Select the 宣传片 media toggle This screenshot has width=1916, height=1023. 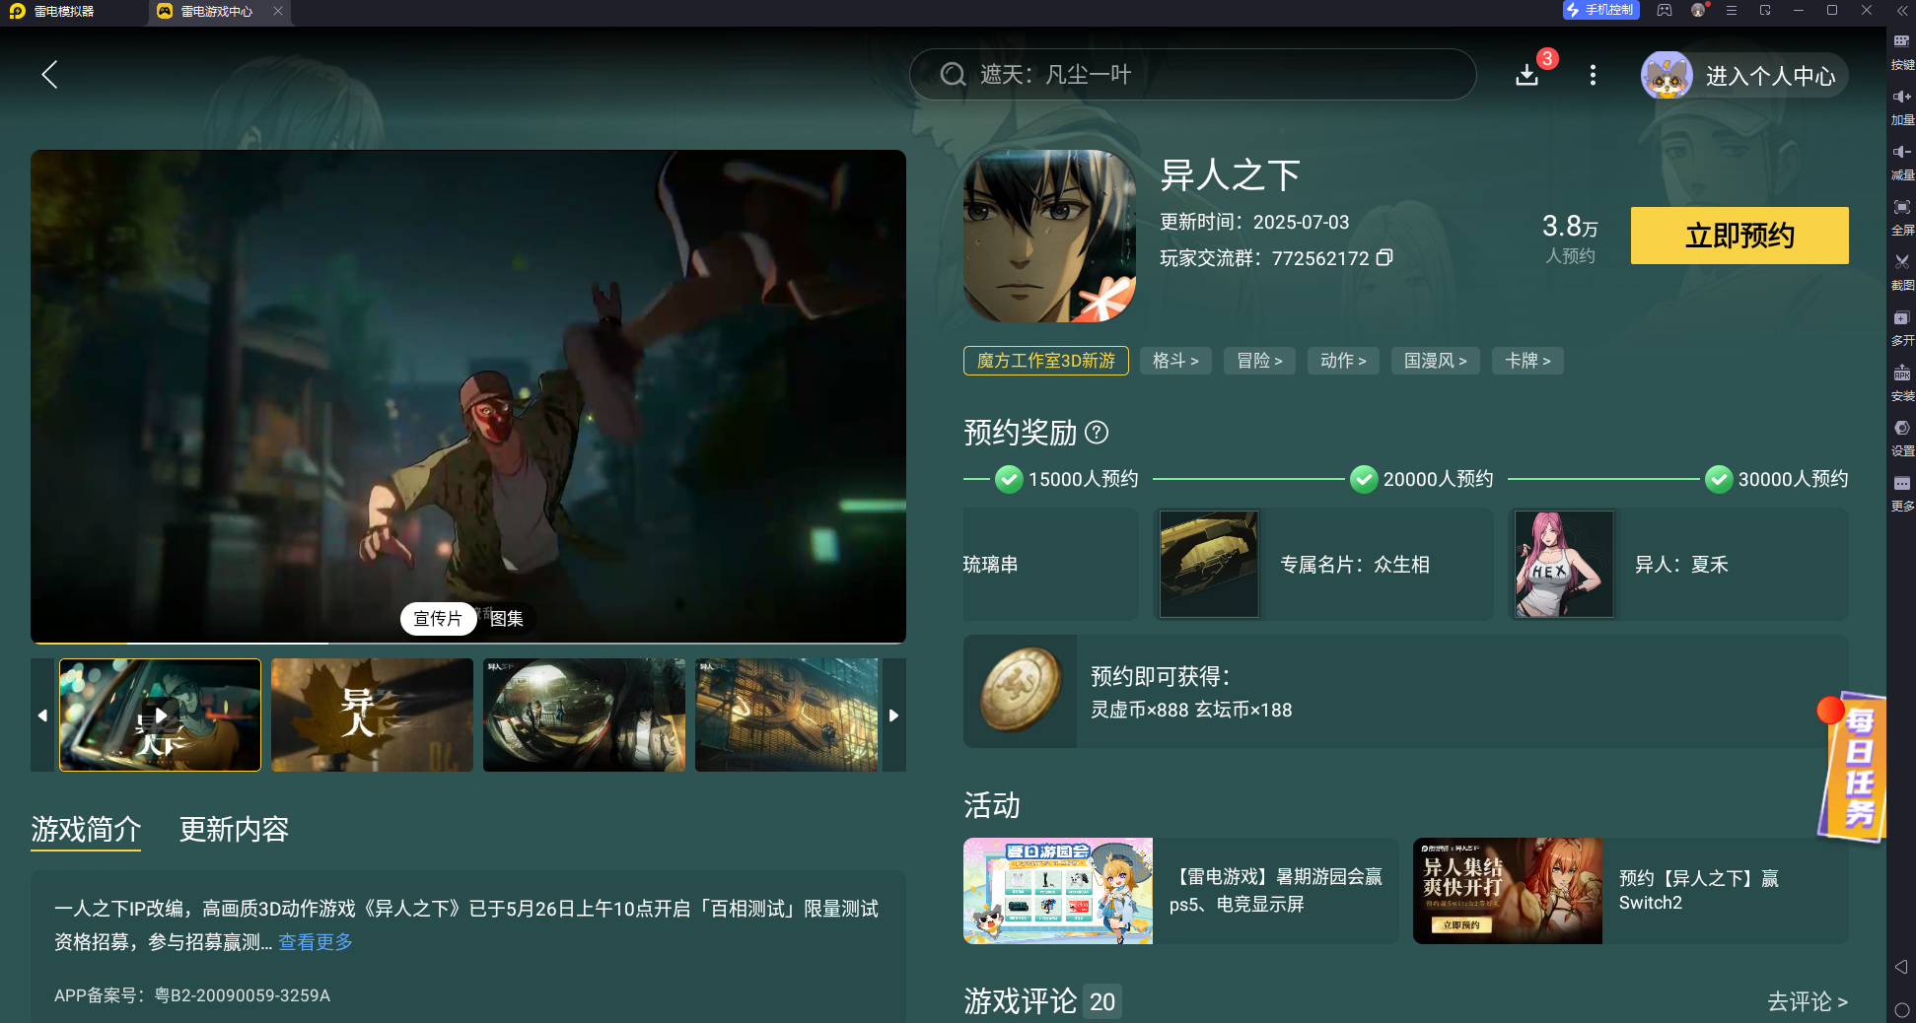437,618
